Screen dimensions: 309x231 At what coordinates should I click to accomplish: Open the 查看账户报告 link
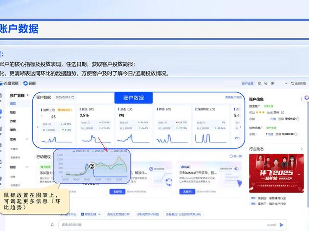pos(233,97)
